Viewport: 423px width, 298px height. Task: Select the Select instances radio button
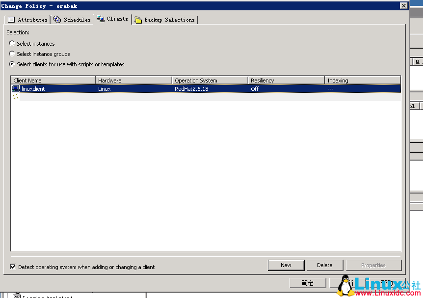tap(11, 43)
